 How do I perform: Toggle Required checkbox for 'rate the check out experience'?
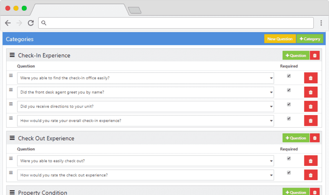(289, 172)
